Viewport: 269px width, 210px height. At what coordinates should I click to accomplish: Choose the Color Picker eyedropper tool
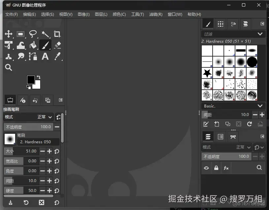click(x=57, y=57)
